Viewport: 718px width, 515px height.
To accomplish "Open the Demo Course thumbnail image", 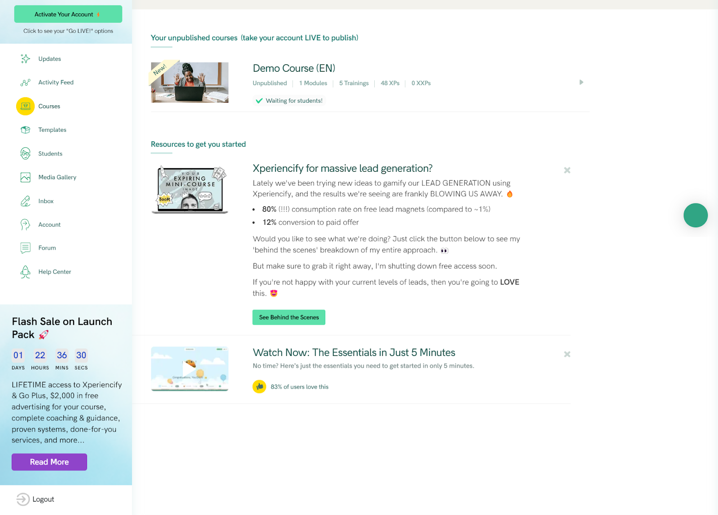I will pyautogui.click(x=189, y=82).
